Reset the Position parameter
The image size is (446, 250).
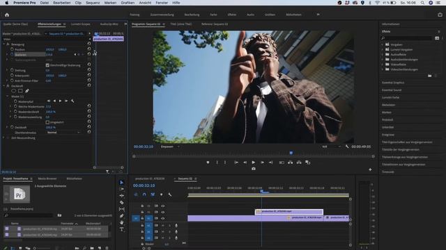(x=89, y=49)
